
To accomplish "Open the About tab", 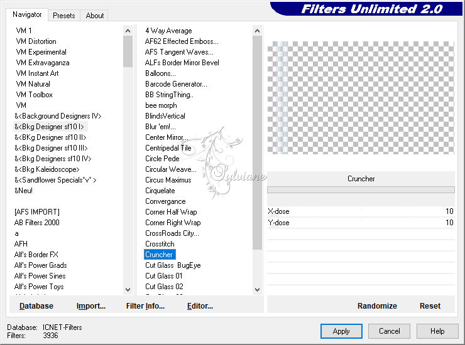I will click(95, 16).
